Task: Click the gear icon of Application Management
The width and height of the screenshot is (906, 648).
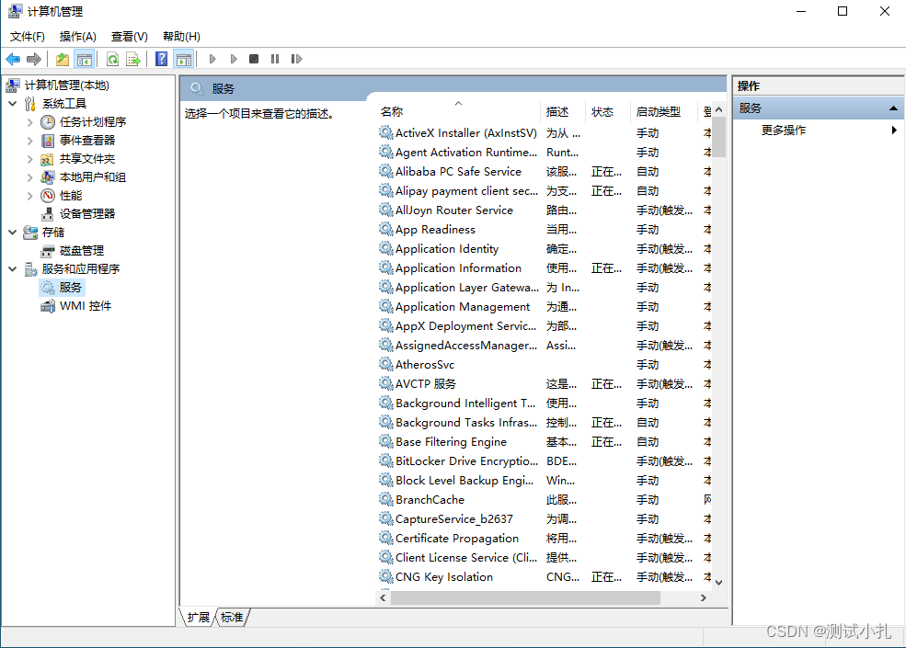Action: 386,306
